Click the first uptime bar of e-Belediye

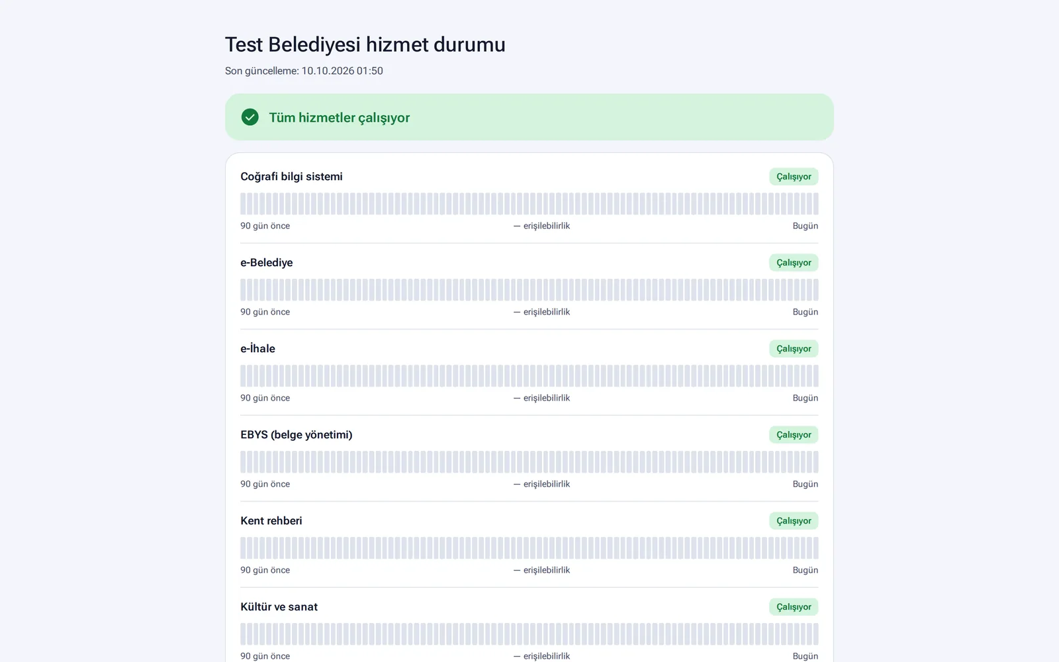pos(243,290)
